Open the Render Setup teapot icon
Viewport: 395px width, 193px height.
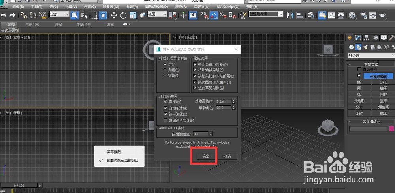(363, 15)
